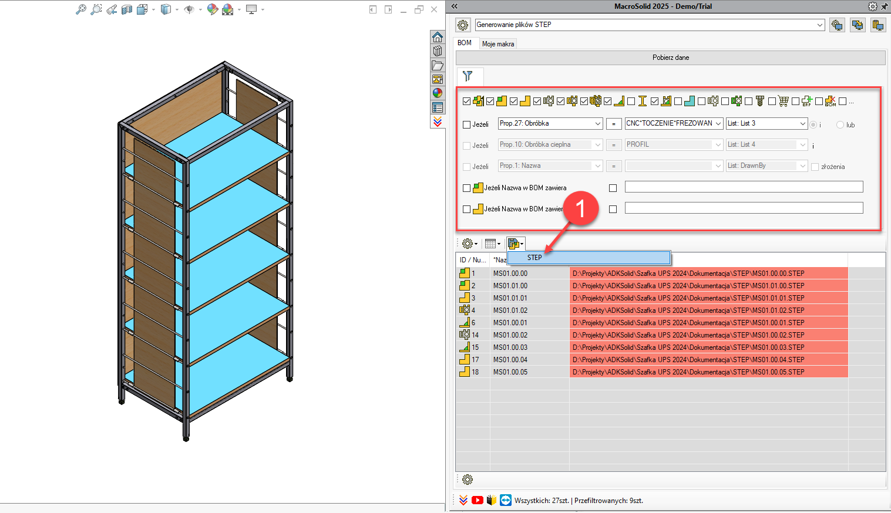The image size is (891, 513).
Task: Open the YouTube icon in status bar
Action: click(x=478, y=500)
